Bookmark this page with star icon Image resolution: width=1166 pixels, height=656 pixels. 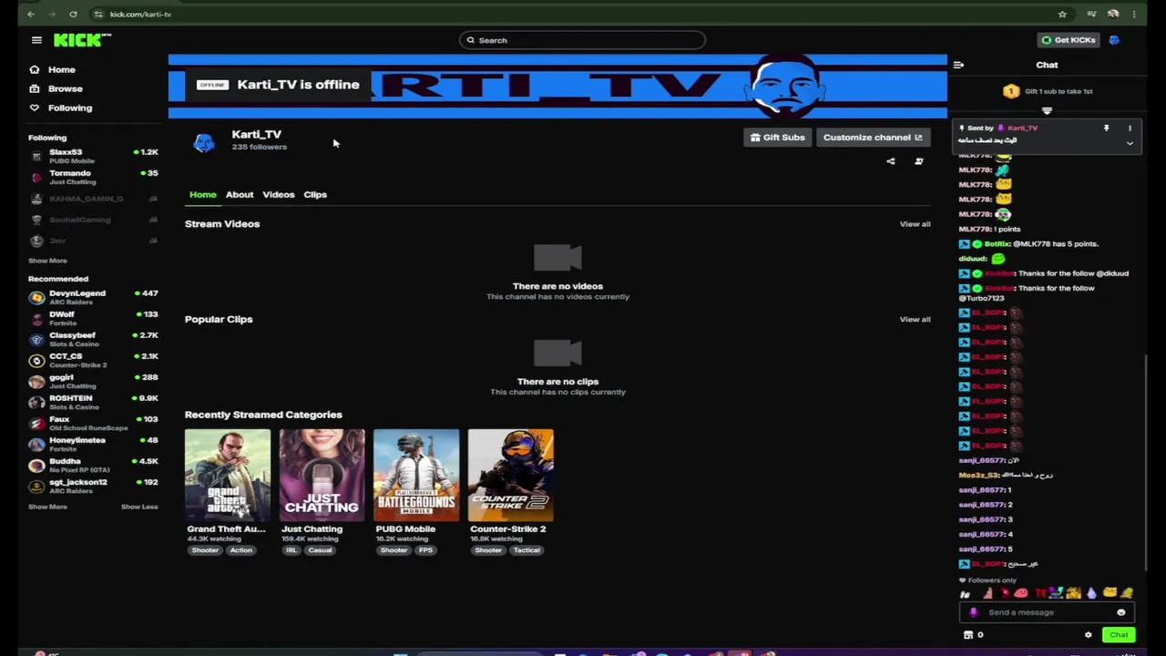point(1062,14)
